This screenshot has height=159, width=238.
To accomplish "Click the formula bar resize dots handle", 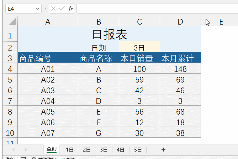I will pos(45,9).
